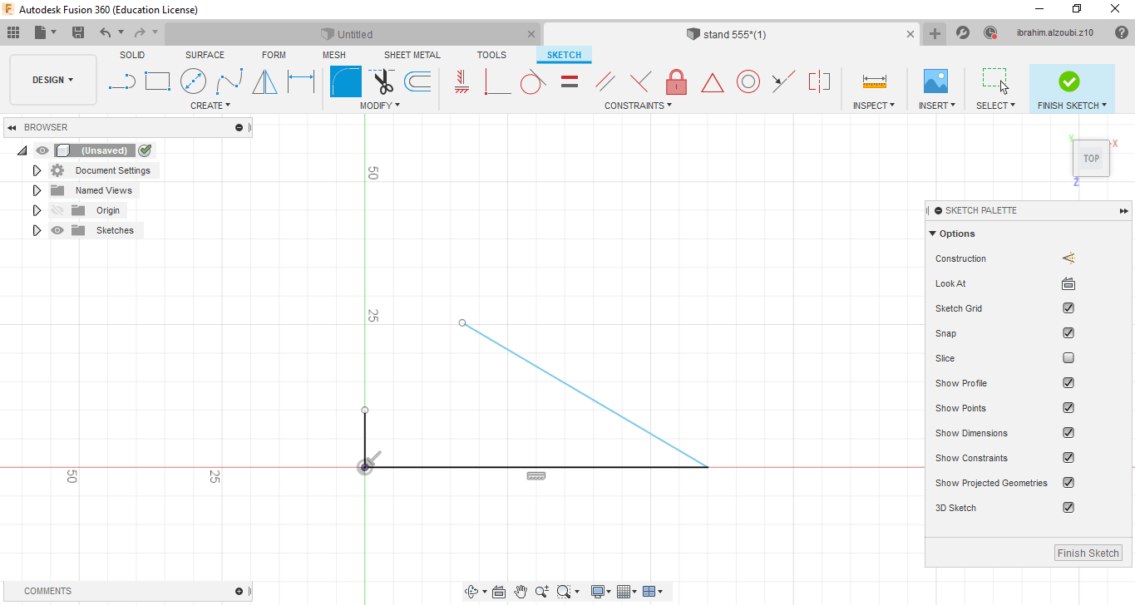Screen dimensions: 1135x605
Task: Toggle Construction line mode in palette
Action: tap(1068, 258)
